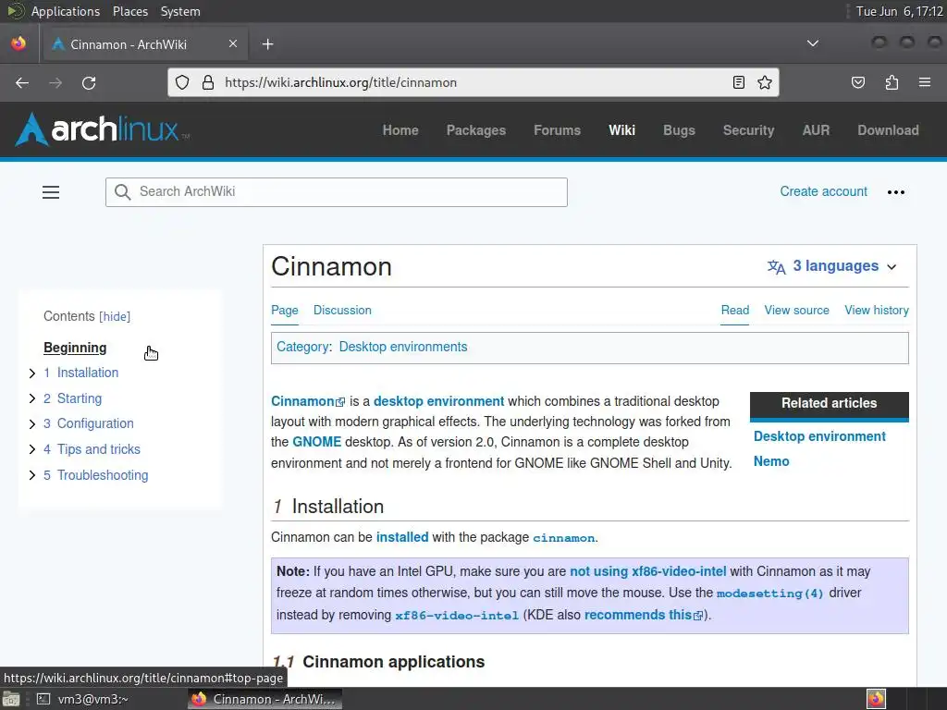Open the System menu in top panel
This screenshot has height=710, width=947.
tap(180, 11)
